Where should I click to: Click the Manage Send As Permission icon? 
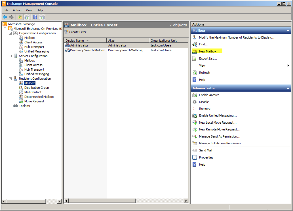tap(195, 136)
